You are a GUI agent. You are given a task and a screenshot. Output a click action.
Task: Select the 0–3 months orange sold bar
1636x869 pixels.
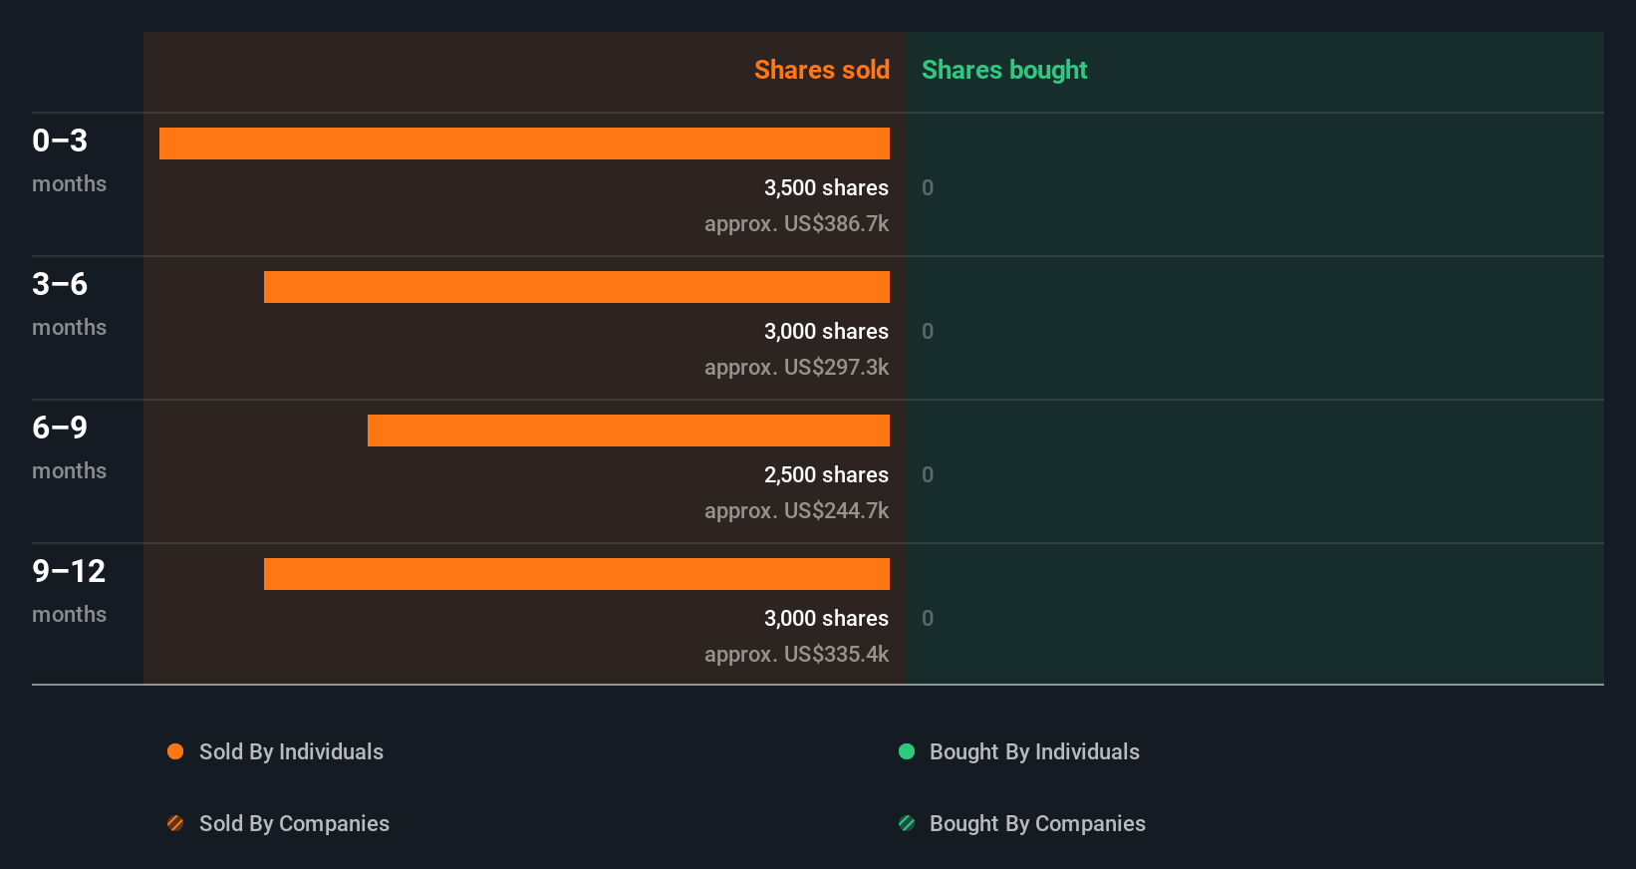click(524, 144)
